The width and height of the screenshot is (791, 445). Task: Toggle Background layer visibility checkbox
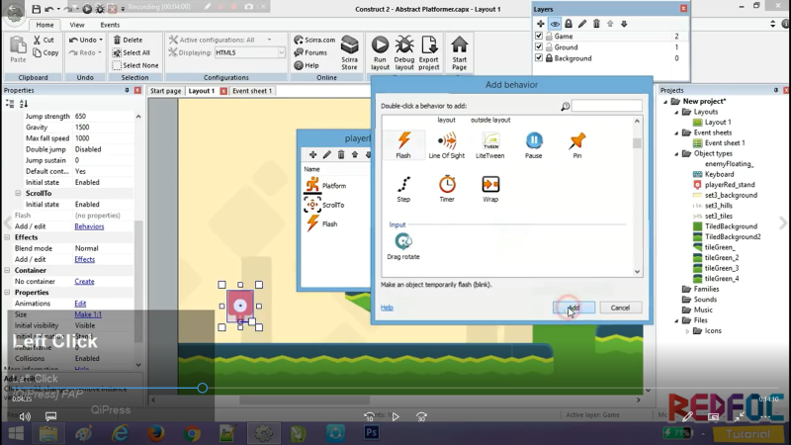(539, 58)
